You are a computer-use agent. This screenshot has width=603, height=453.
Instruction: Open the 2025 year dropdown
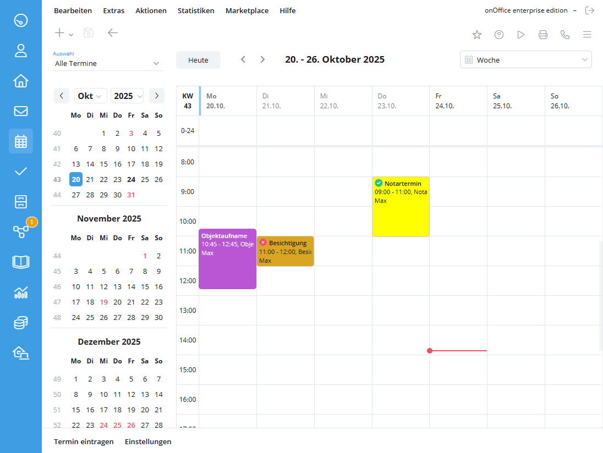click(127, 96)
